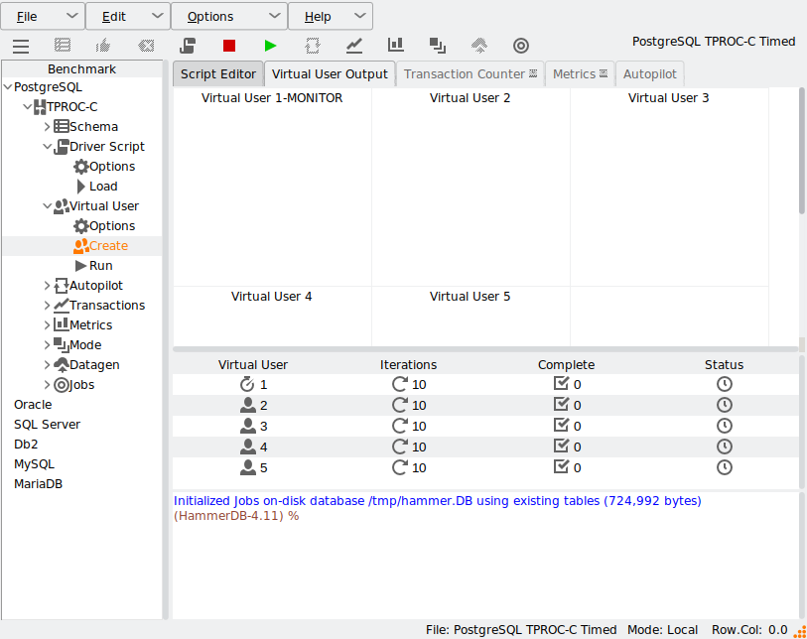807x639 pixels.
Task: Click the Datagen upload toolbar icon
Action: pos(479,46)
